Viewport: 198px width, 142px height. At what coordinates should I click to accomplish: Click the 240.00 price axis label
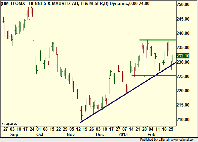tap(183, 34)
